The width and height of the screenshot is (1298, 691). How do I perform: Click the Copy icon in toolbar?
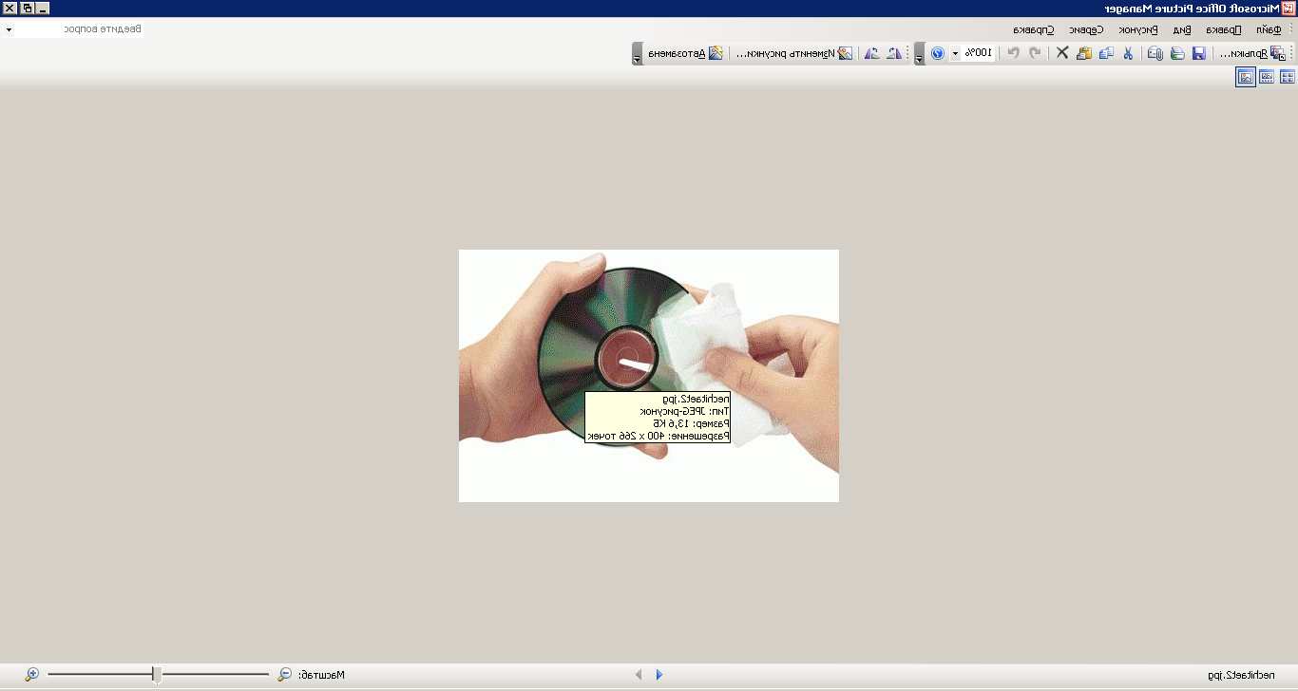pos(1106,53)
